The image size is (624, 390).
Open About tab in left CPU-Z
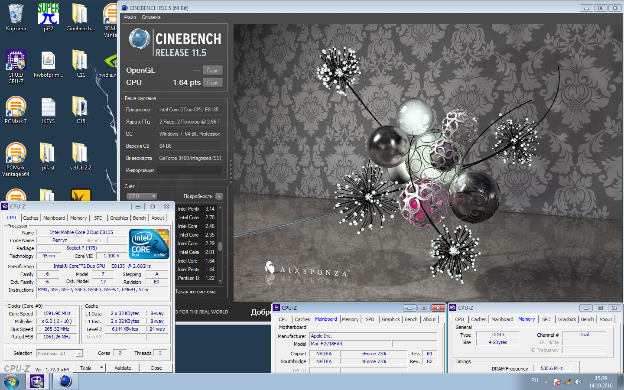pos(158,218)
